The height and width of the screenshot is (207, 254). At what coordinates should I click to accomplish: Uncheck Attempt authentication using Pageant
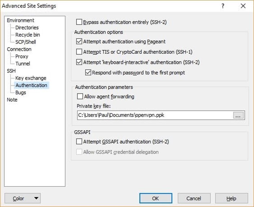point(79,41)
